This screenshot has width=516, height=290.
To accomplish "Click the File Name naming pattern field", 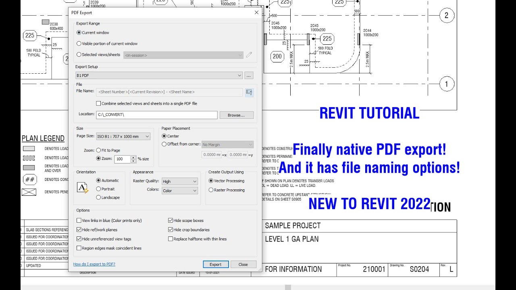I will coord(169,92).
